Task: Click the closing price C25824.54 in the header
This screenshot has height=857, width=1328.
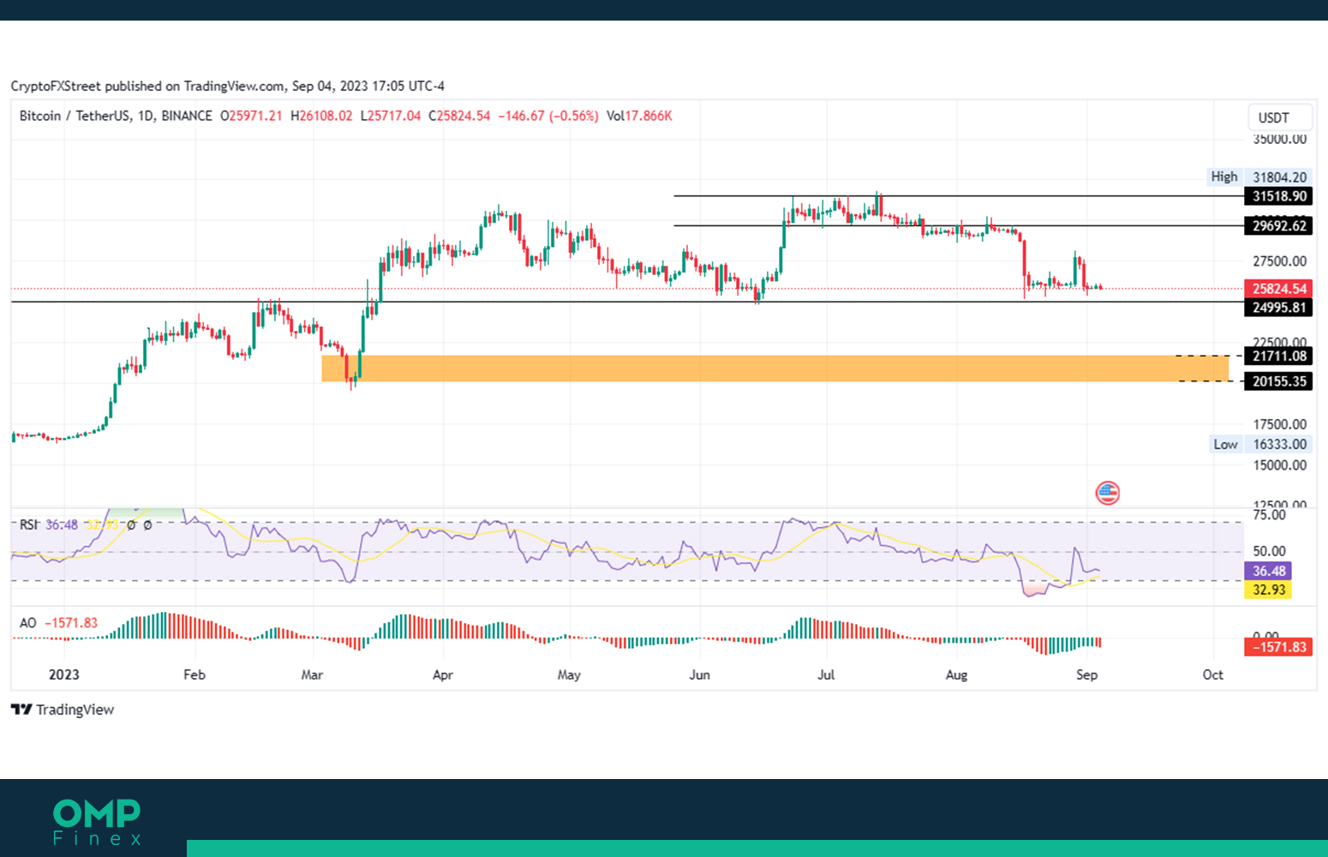Action: [x=459, y=116]
